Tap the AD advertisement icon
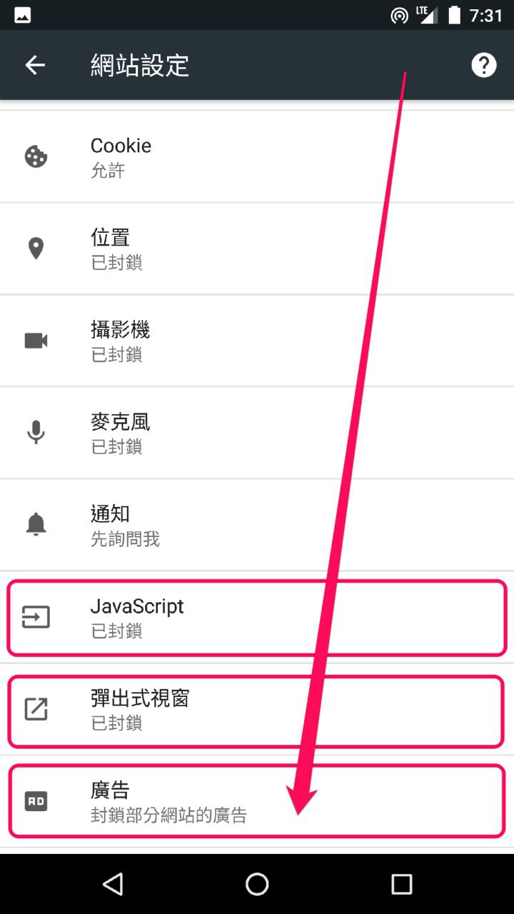Viewport: 514px width, 914px height. pyautogui.click(x=36, y=801)
